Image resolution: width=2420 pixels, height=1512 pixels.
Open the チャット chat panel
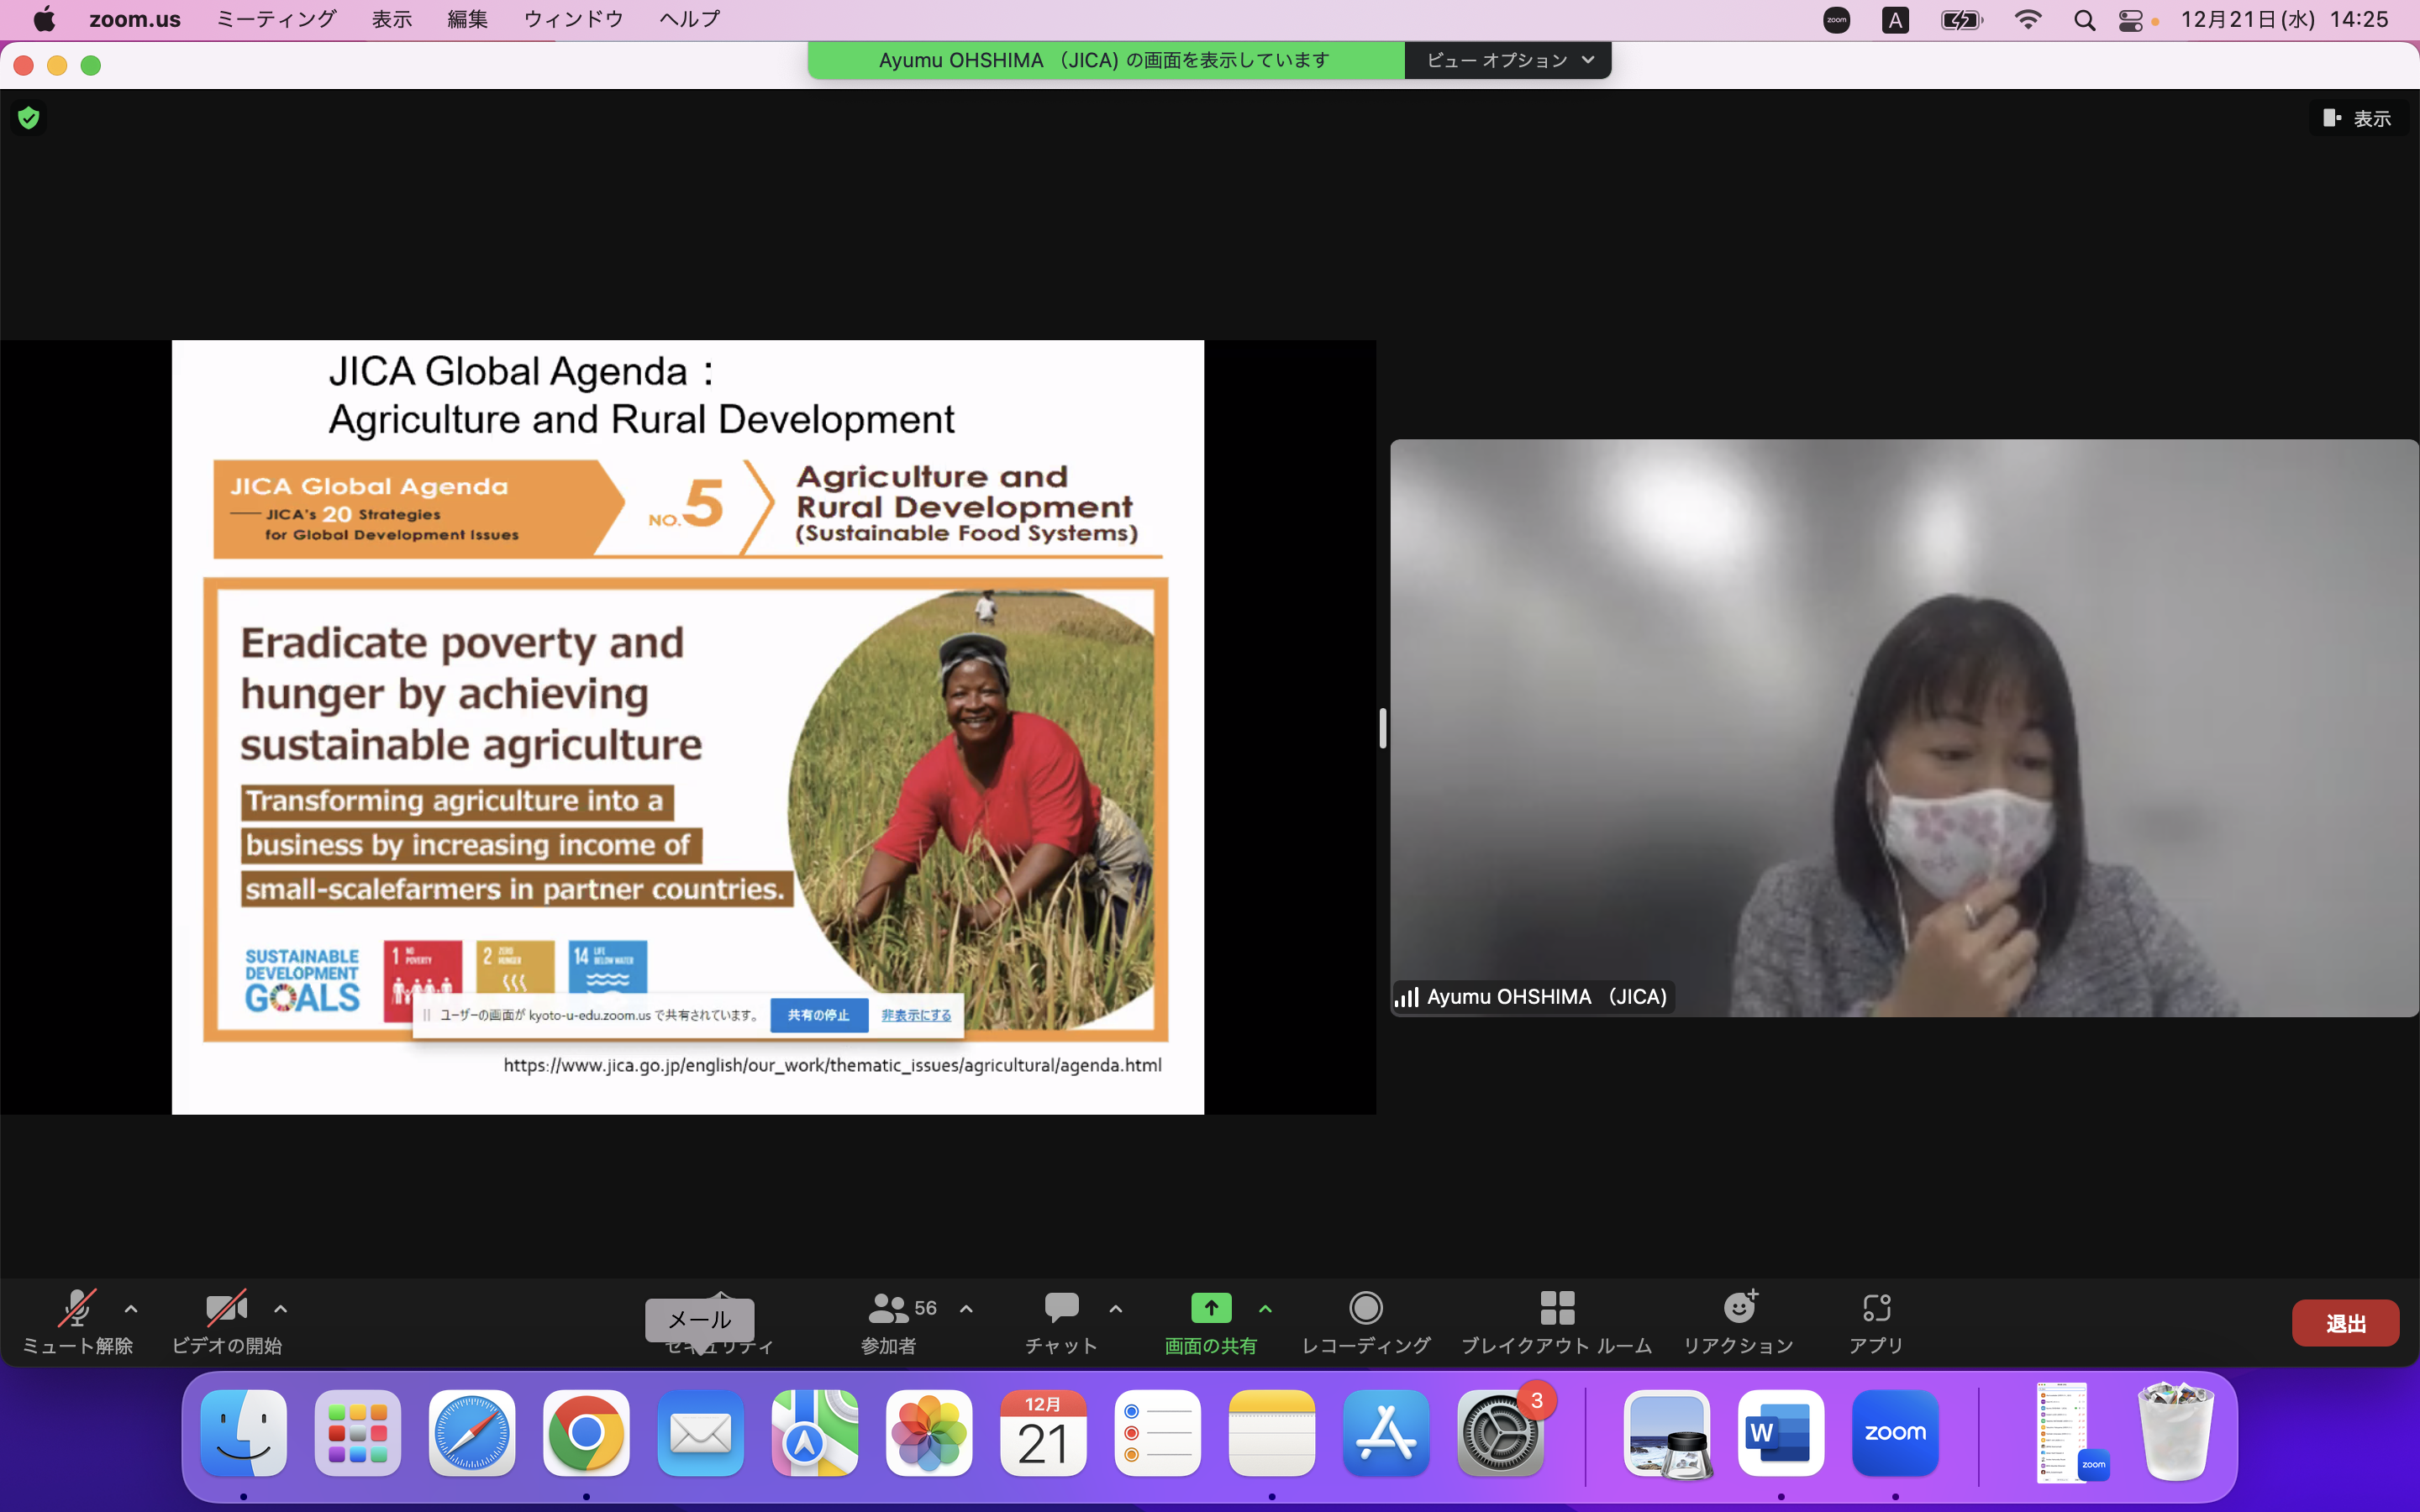tap(1061, 1321)
